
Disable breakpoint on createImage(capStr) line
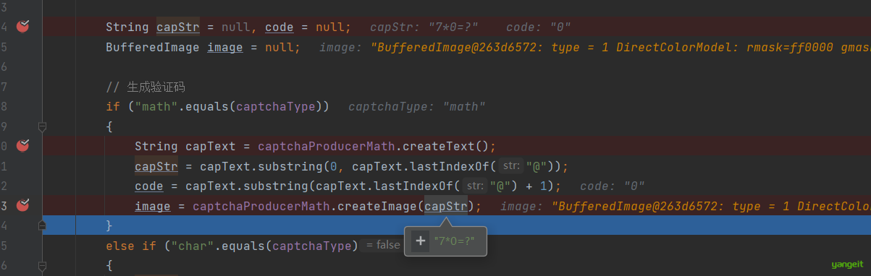pyautogui.click(x=23, y=206)
